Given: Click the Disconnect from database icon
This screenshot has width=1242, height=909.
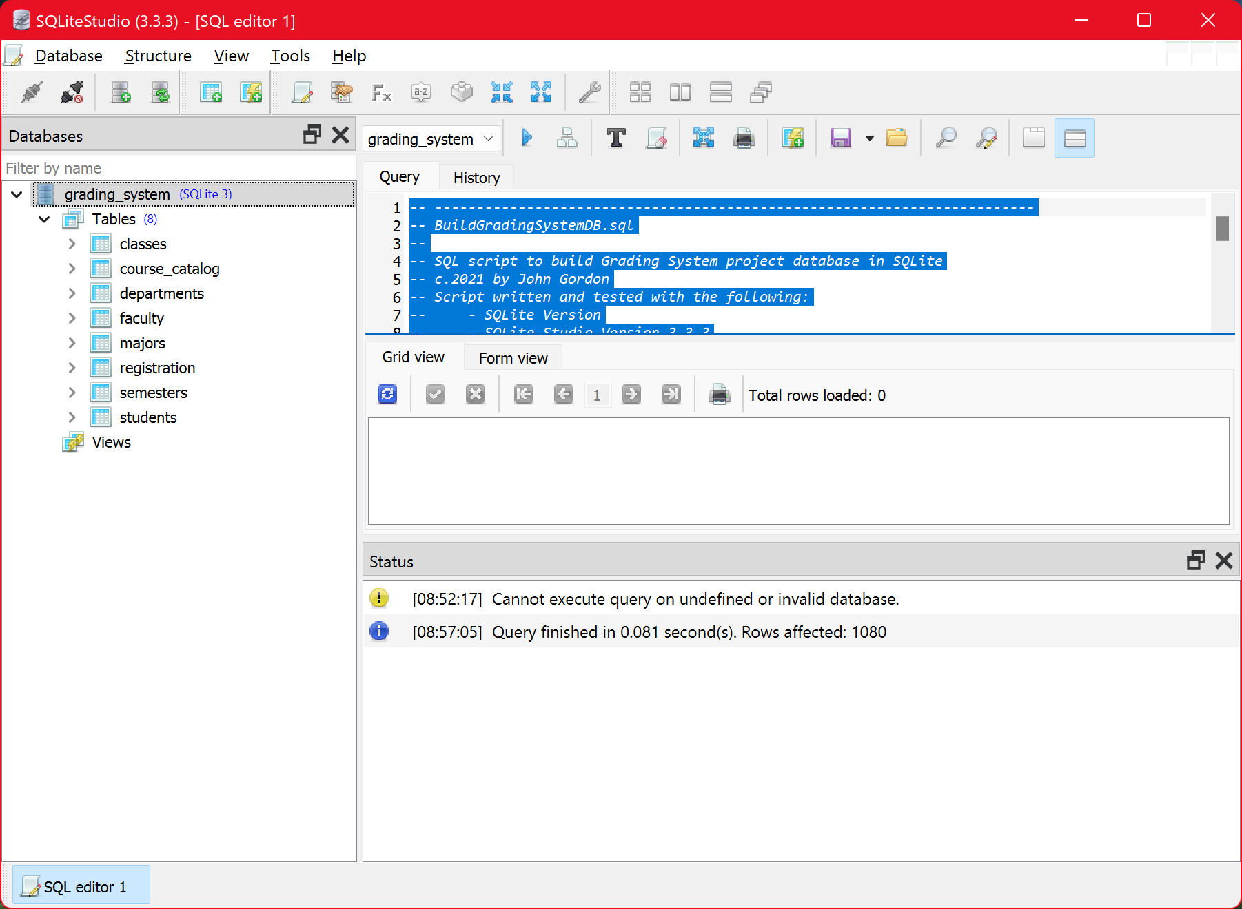Looking at the screenshot, I should [x=72, y=92].
